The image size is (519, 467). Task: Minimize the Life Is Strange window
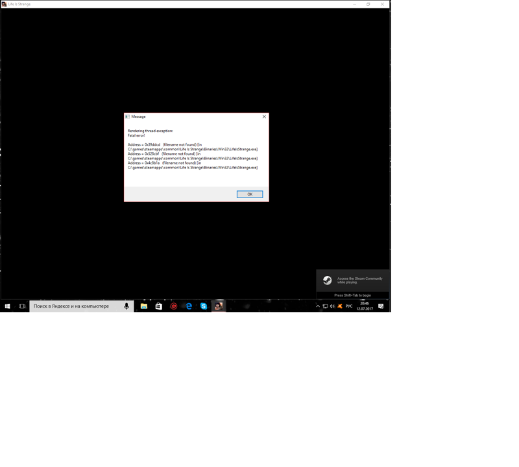pyautogui.click(x=354, y=4)
